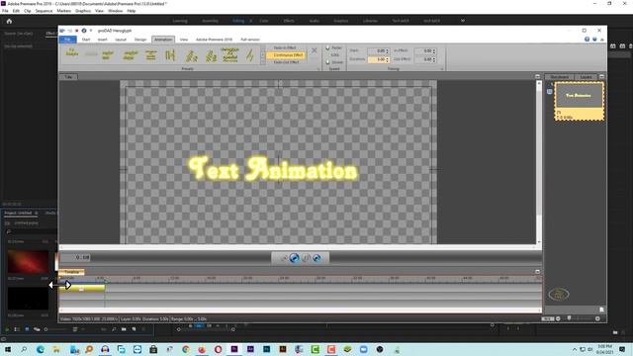This screenshot has width=633, height=356.
Task: Choose the lightning-shaped animation preset
Action: click(250, 55)
